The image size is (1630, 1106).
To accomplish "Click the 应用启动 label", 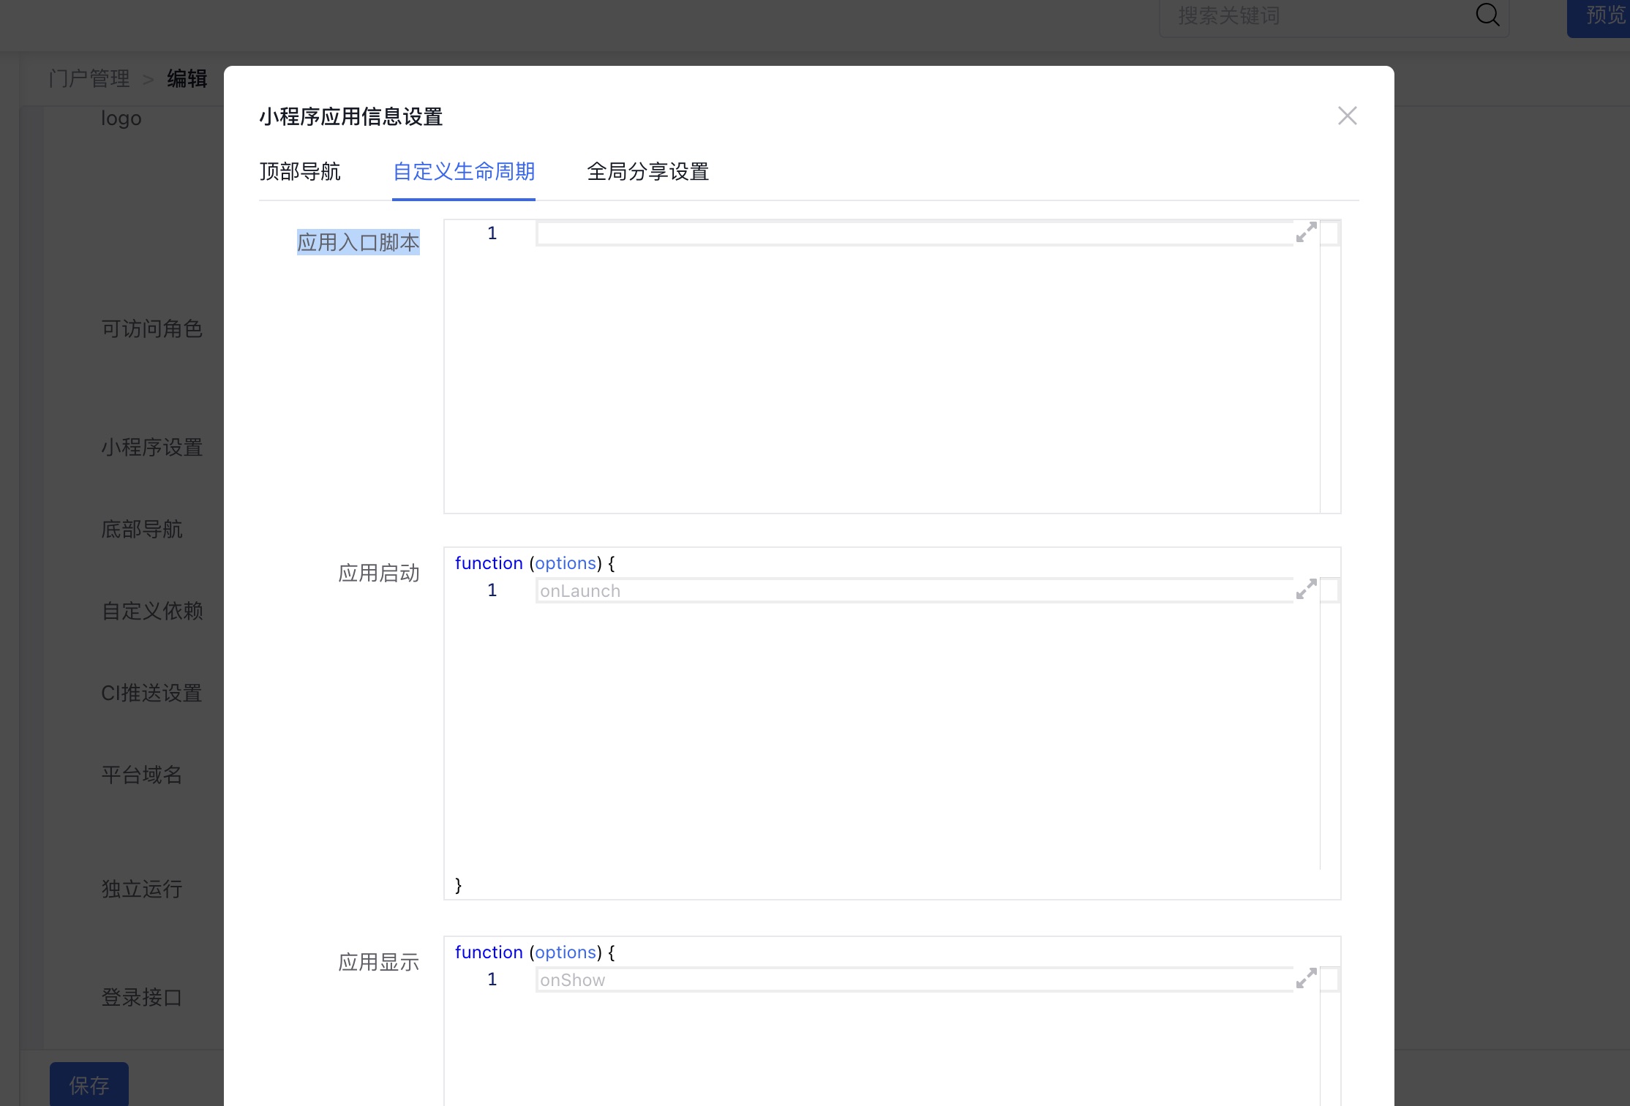I will (x=379, y=573).
